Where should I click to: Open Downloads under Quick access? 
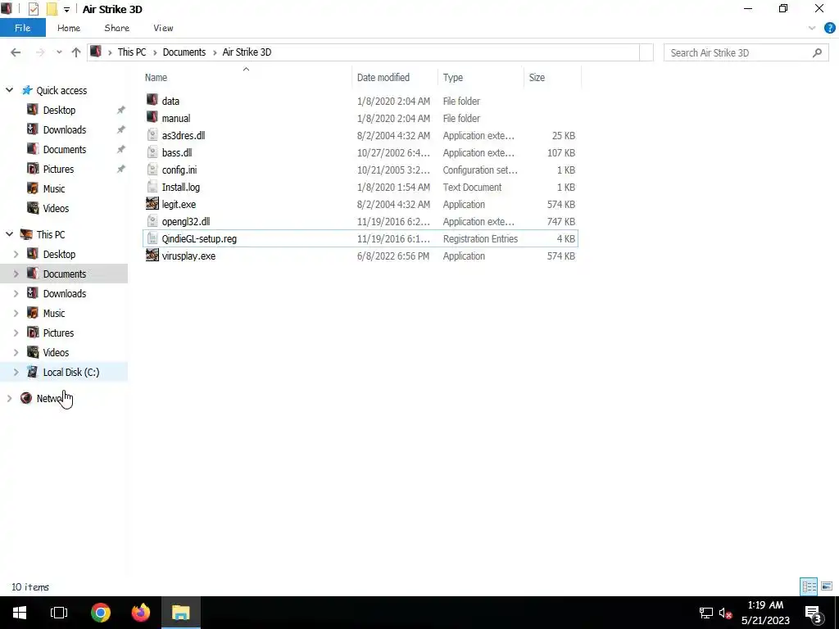(64, 130)
